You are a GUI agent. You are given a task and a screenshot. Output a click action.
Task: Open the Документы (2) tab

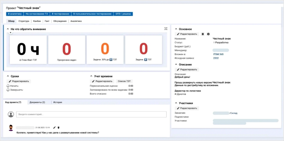[37, 102]
